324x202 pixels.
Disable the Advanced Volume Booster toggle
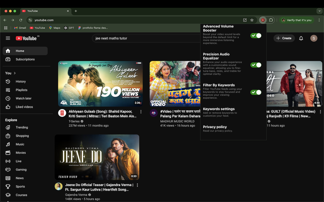256,36
